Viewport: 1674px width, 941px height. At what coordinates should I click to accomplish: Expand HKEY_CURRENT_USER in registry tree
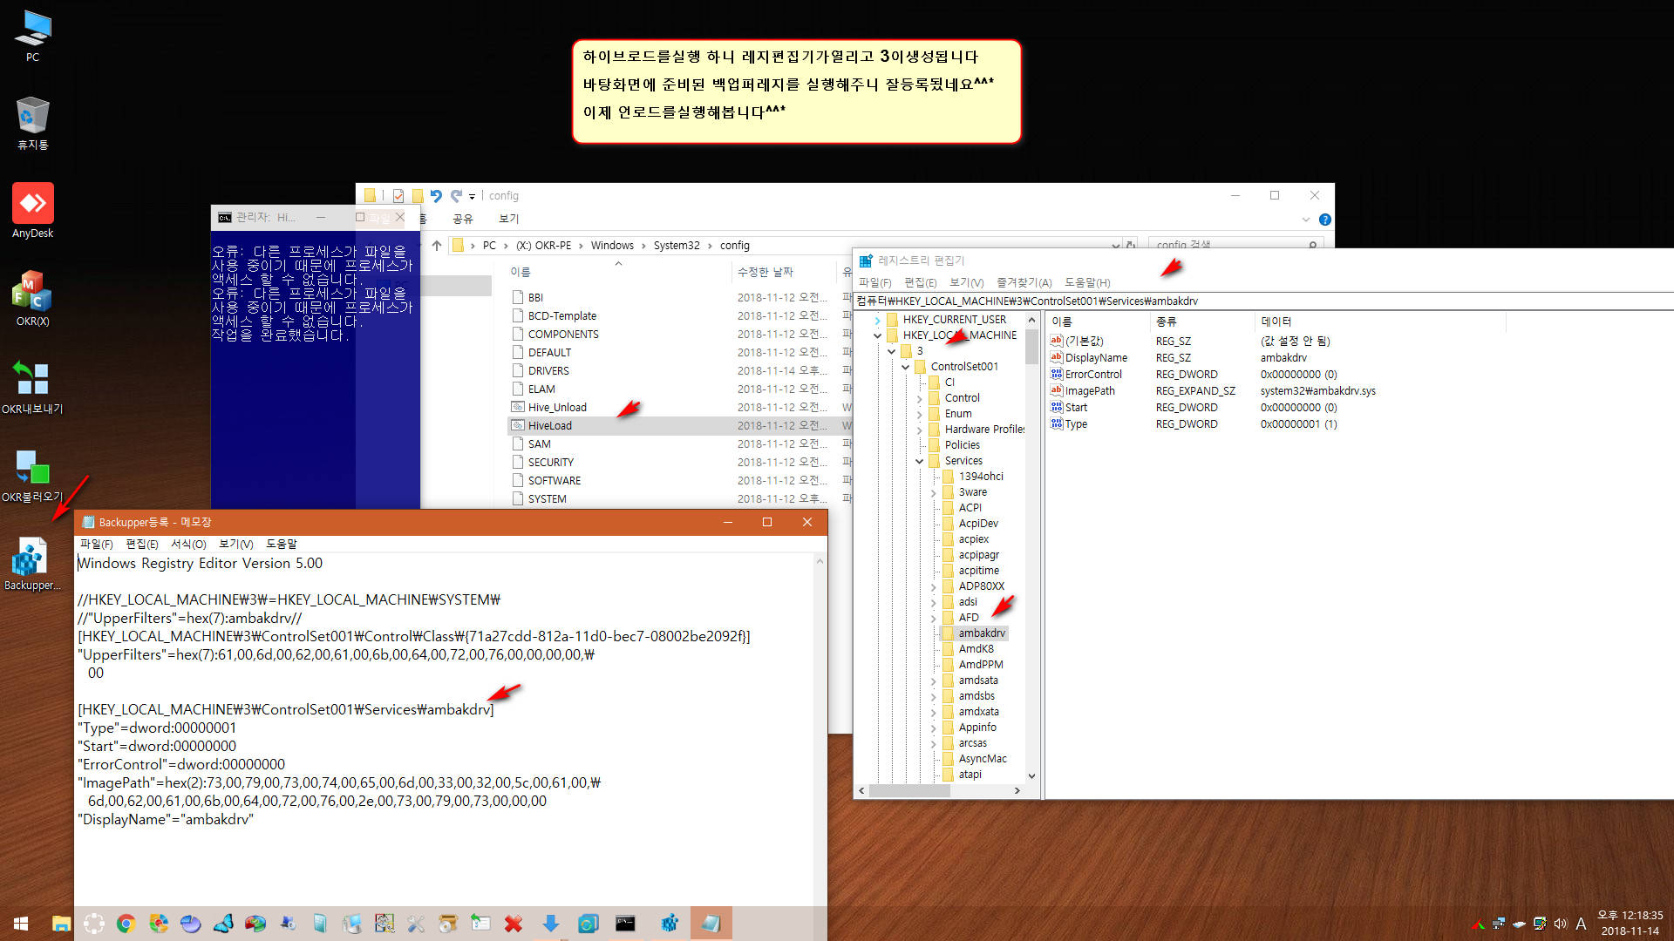click(x=877, y=320)
